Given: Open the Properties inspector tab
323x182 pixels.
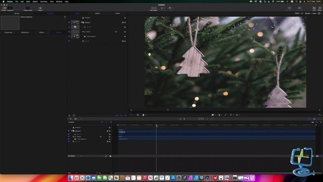Looking at the screenshot, I should [8, 32].
